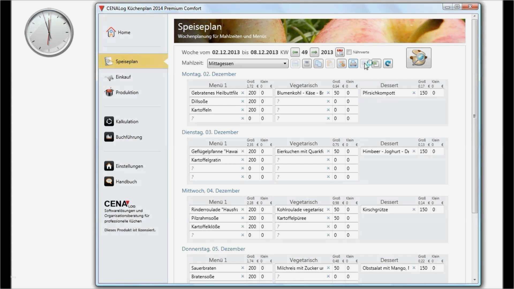
Task: Open the recipe search with magnifier icon
Action: [418, 58]
